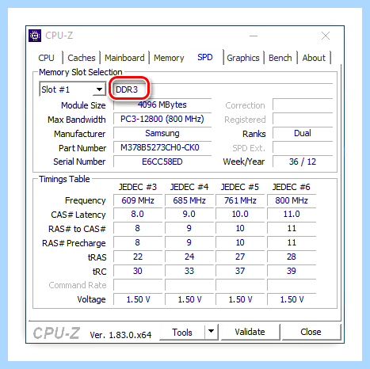Click the JEDEC #3 voltage 1.50 V cell

pos(138,299)
